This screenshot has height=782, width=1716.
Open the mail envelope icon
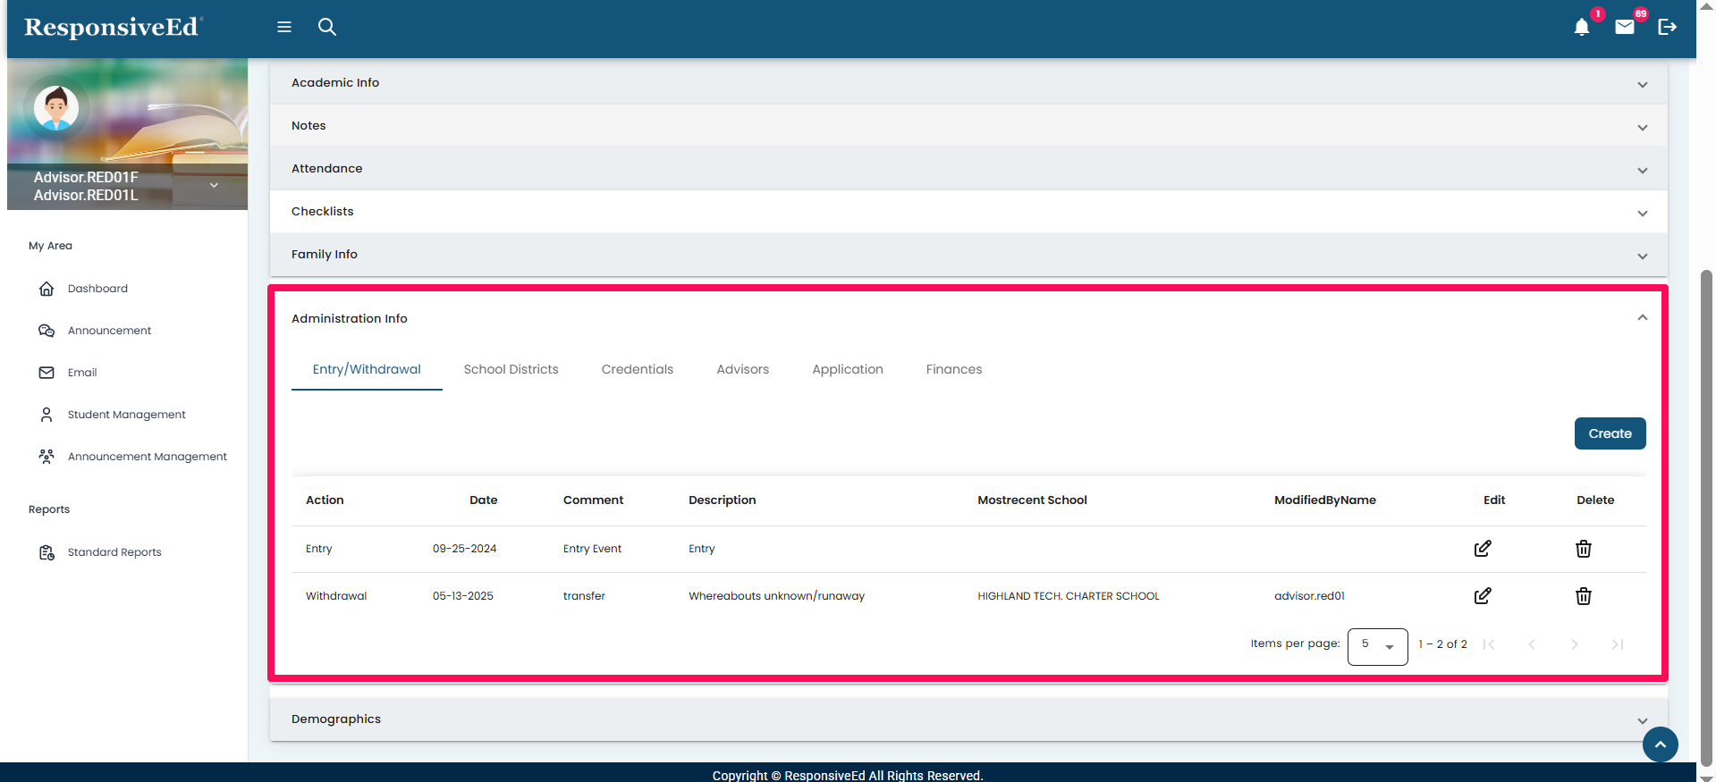coord(1624,27)
